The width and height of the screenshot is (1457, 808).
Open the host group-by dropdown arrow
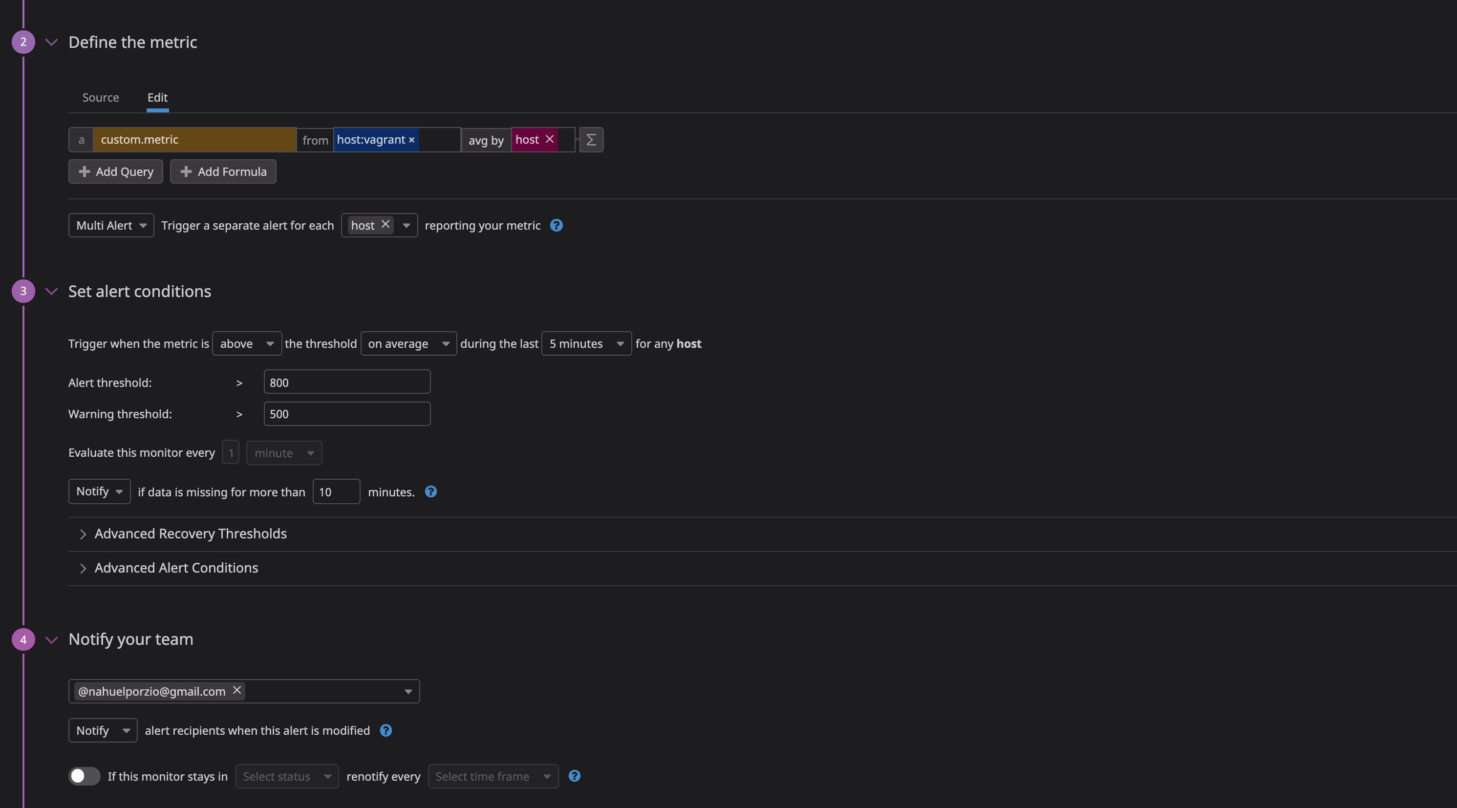coord(406,225)
